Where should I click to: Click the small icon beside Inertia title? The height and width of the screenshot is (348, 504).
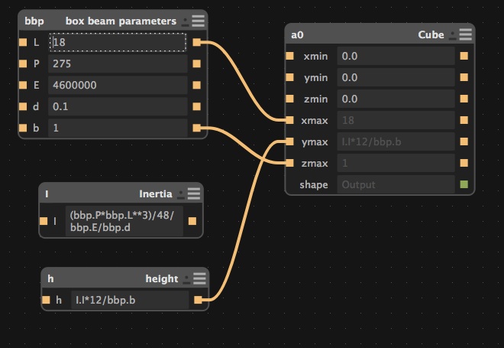pyautogui.click(x=181, y=195)
